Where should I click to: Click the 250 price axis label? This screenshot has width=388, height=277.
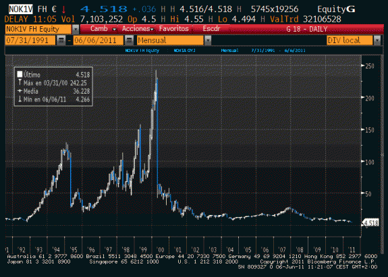[x=370, y=66]
